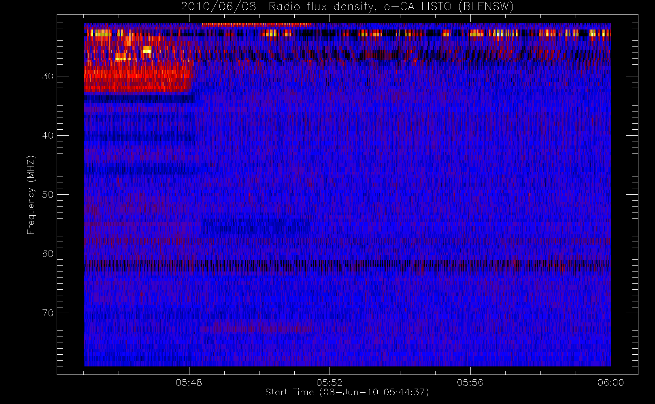Click the 40 frequency tick label
The height and width of the screenshot is (404, 655).
click(x=48, y=135)
